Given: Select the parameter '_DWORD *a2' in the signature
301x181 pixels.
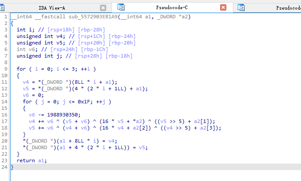Looking at the screenshot, I should 173,17.
